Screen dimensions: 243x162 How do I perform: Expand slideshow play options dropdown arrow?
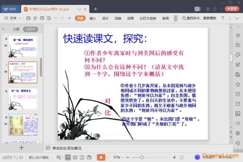107,157
